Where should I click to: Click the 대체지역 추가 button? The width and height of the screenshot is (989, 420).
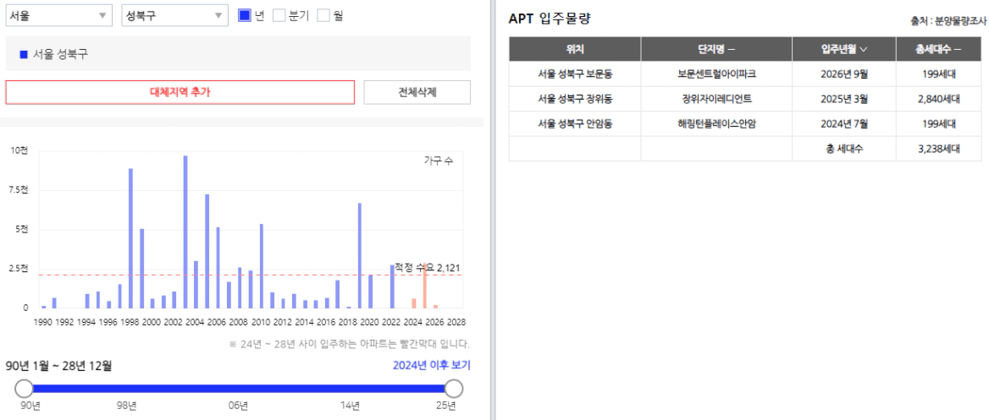point(180,92)
